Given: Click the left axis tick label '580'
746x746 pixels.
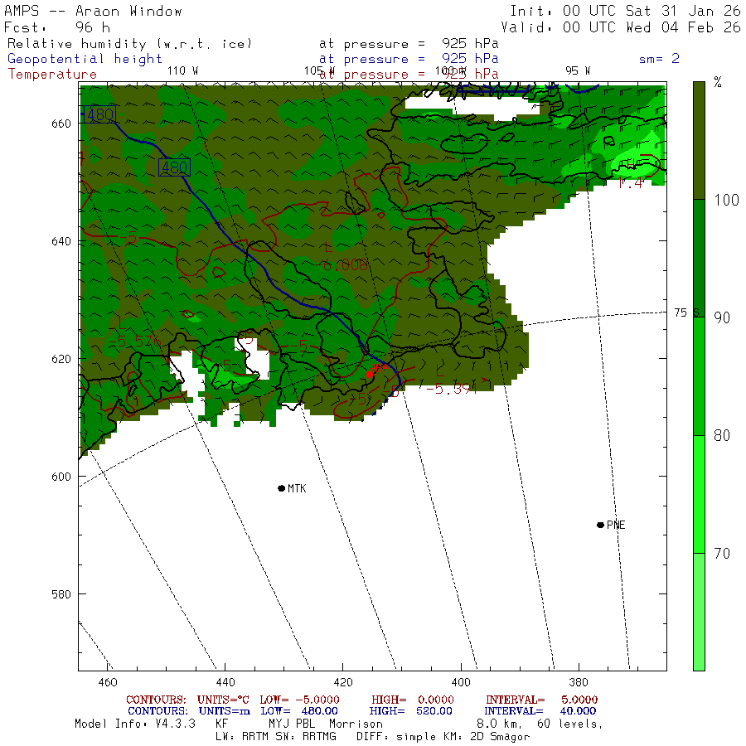Looking at the screenshot, I should pos(61,594).
